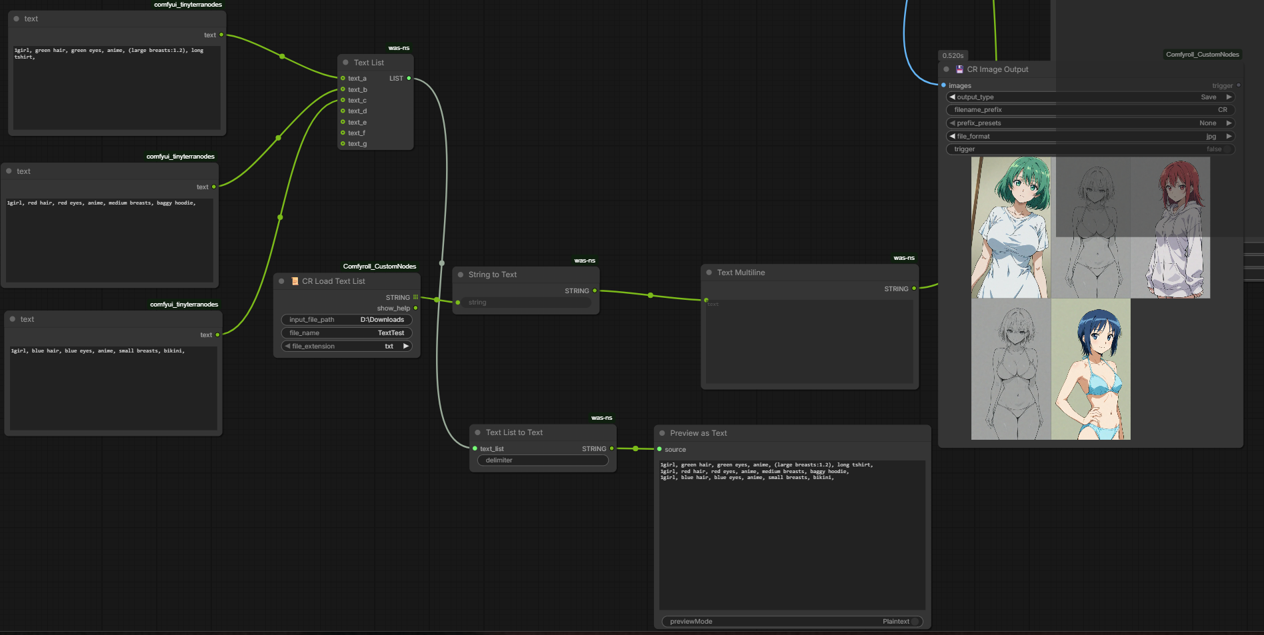Click the blue hair prompt text area
1264x635 pixels.
113,388
